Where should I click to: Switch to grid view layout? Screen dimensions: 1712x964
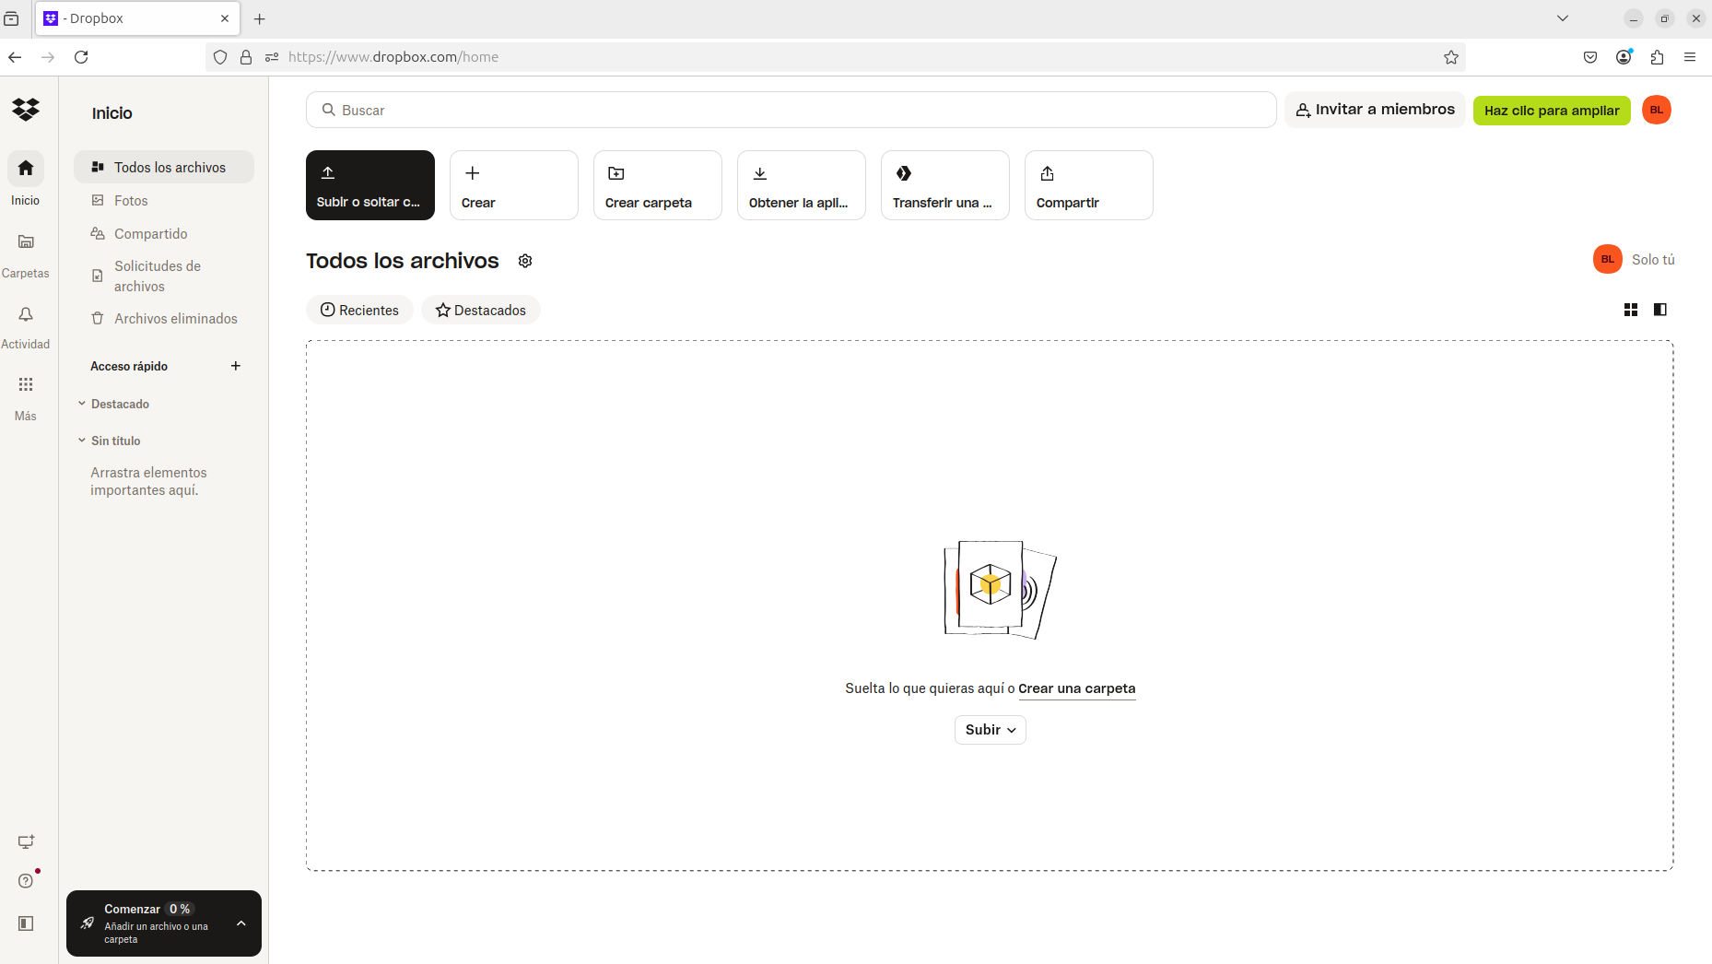tap(1631, 310)
